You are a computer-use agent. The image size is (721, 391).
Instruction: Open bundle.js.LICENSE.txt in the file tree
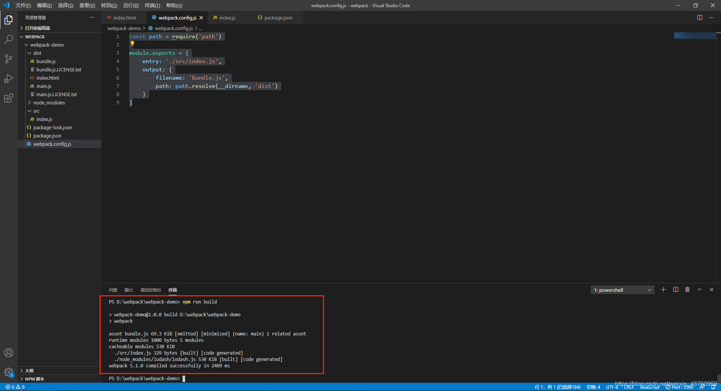coord(59,69)
